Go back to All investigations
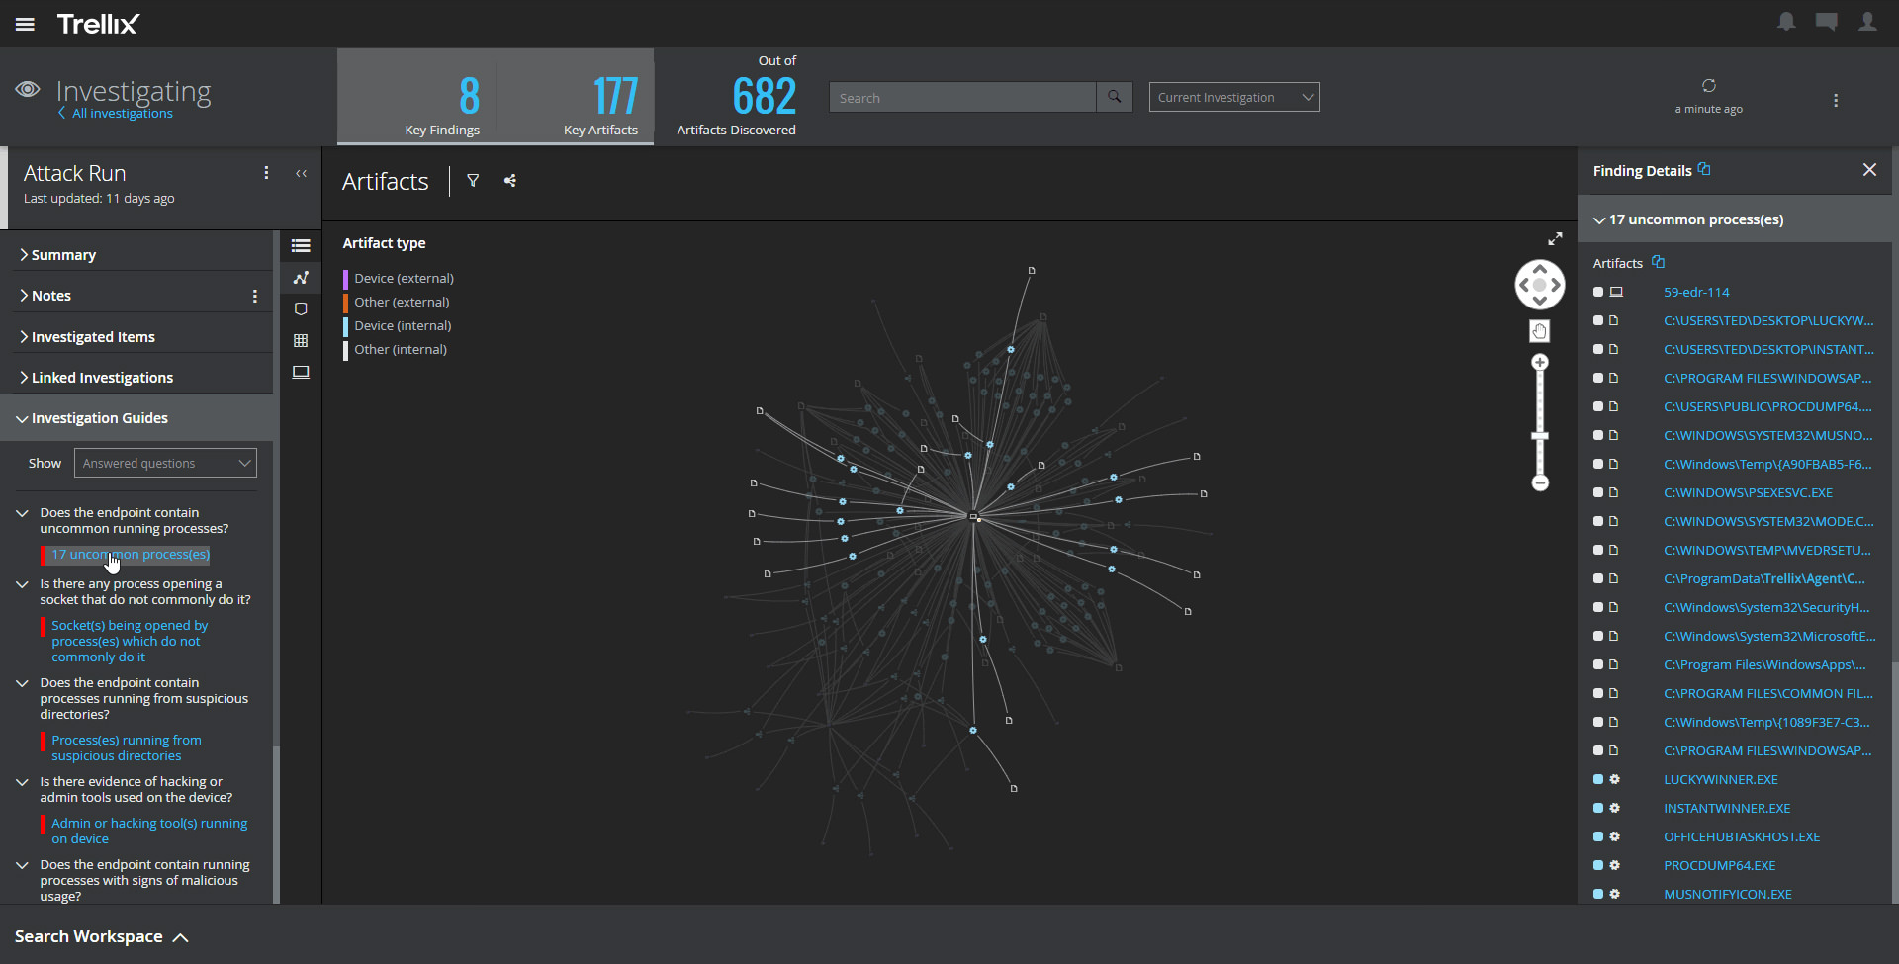The height and width of the screenshot is (964, 1899). pos(122,114)
